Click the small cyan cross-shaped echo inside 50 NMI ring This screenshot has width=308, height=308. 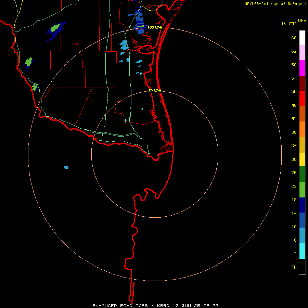126,120
